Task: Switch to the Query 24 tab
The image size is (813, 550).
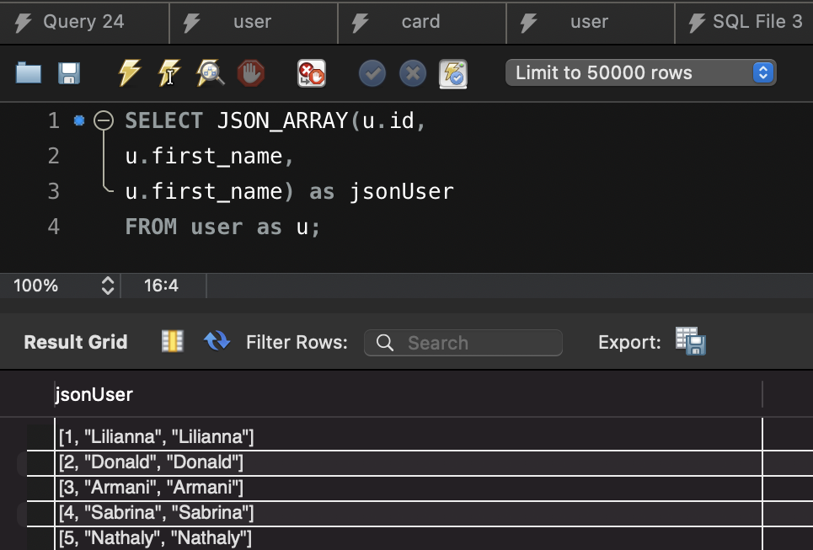Action: (x=84, y=22)
